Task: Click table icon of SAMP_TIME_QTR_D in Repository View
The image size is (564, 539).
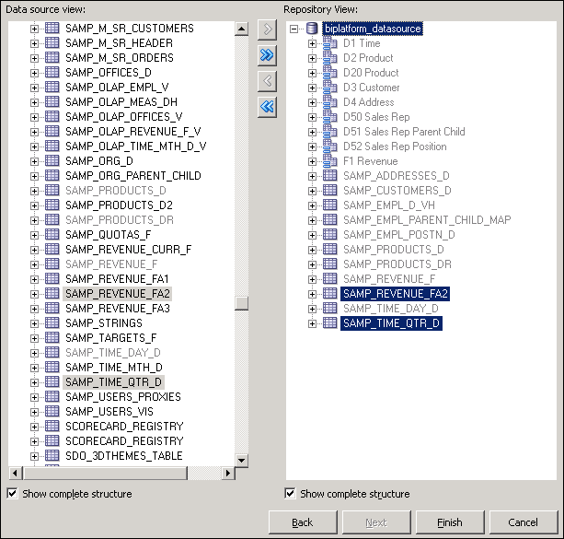Action: click(329, 322)
